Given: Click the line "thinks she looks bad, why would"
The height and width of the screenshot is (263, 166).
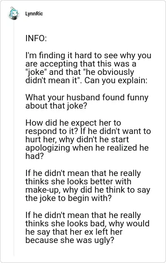Looking at the screenshot, I should pyautogui.click(x=87, y=223).
